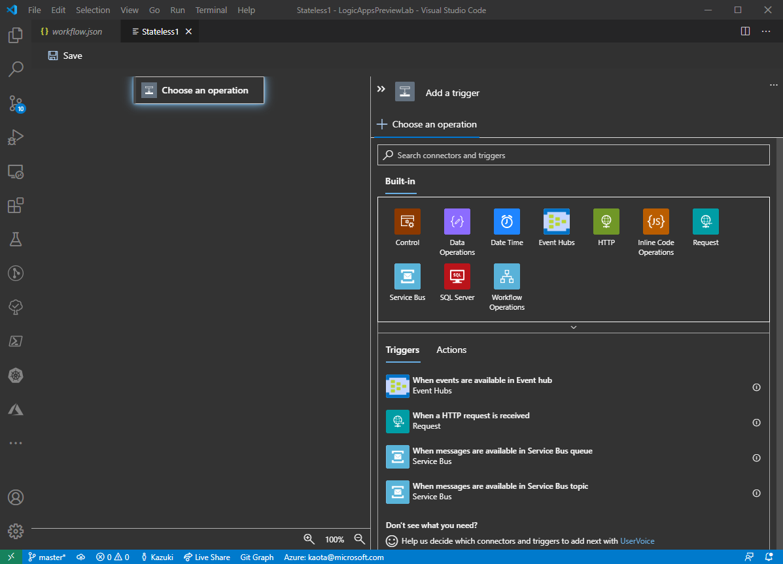
Task: Select the Control connector
Action: coord(408,228)
